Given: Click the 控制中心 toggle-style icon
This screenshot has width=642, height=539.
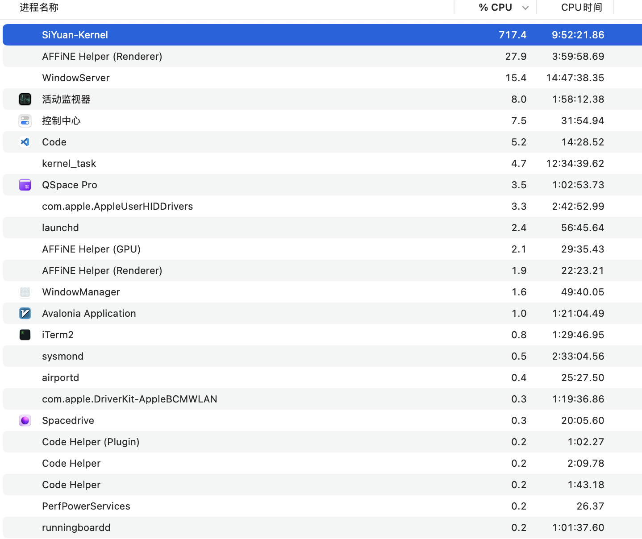Looking at the screenshot, I should (25, 120).
